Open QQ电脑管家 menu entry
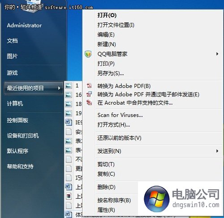 tap(112, 54)
